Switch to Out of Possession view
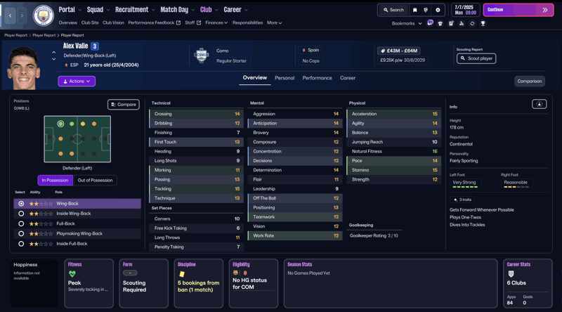The width and height of the screenshot is (562, 312). click(95, 181)
